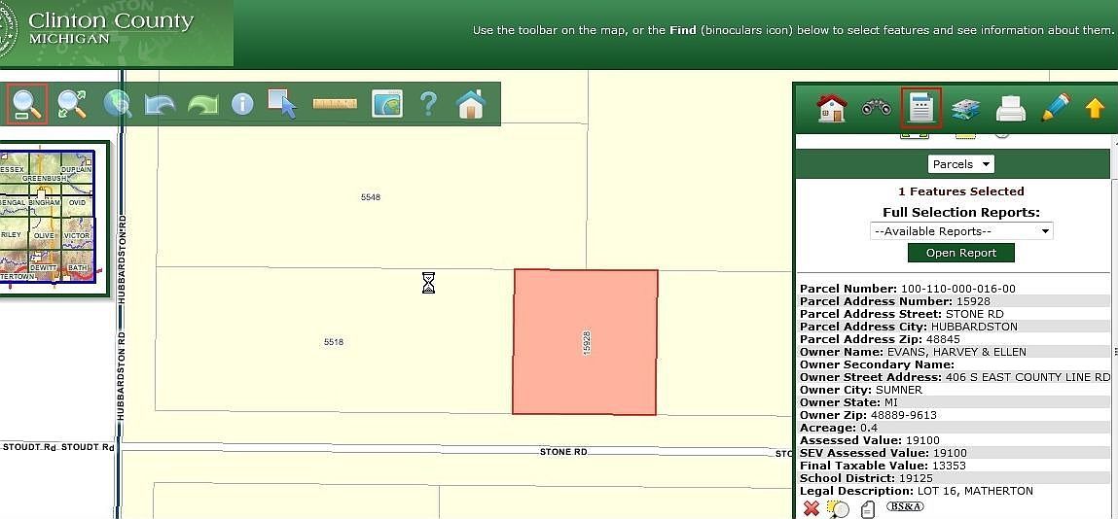Click the Olive township on index map
This screenshot has height=519, width=1118.
tap(44, 235)
